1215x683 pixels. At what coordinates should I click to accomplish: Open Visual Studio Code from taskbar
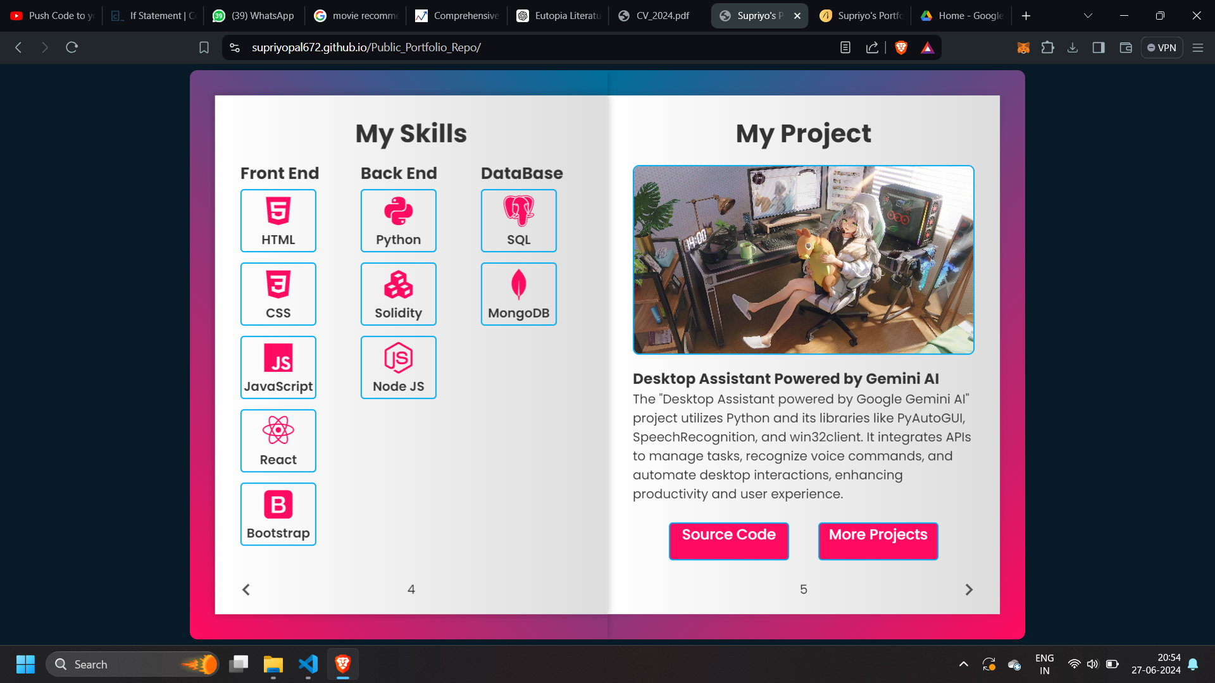point(308,664)
